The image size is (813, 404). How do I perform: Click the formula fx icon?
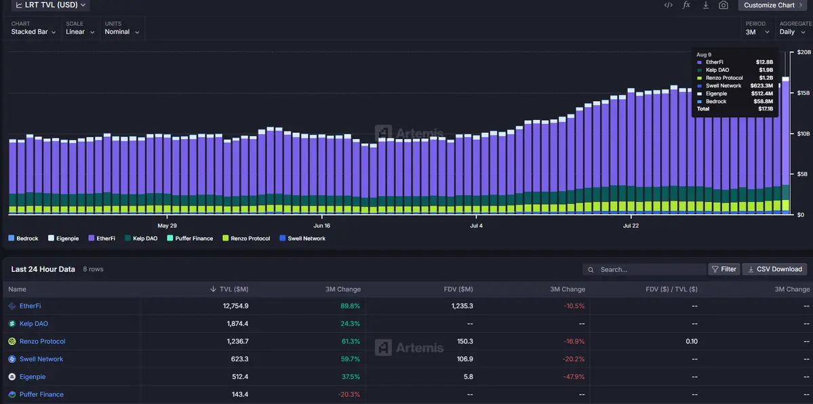[686, 5]
